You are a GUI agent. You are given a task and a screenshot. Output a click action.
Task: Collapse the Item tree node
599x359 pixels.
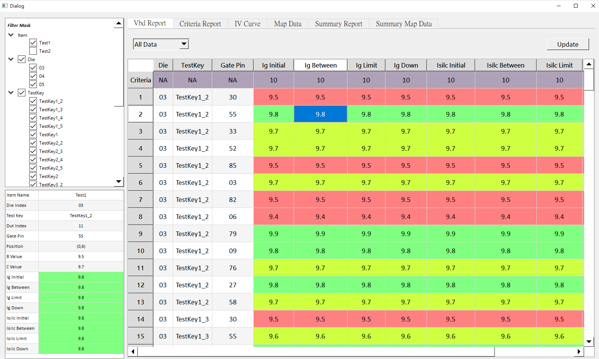tap(11, 35)
